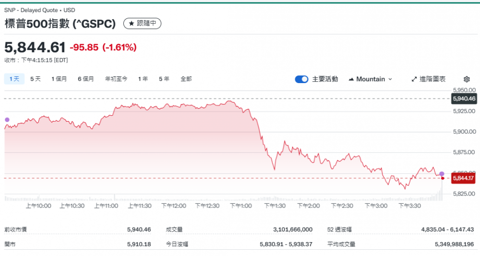Click the Mountain chart type icon
The height and width of the screenshot is (256, 480).
(x=351, y=79)
